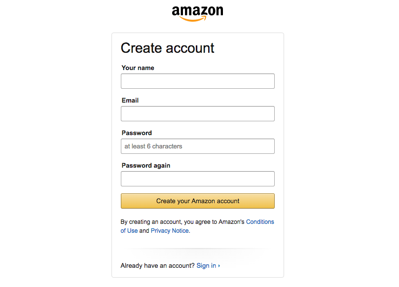The height and width of the screenshot is (287, 399).
Task: Focus the Password again field
Action: pyautogui.click(x=197, y=179)
